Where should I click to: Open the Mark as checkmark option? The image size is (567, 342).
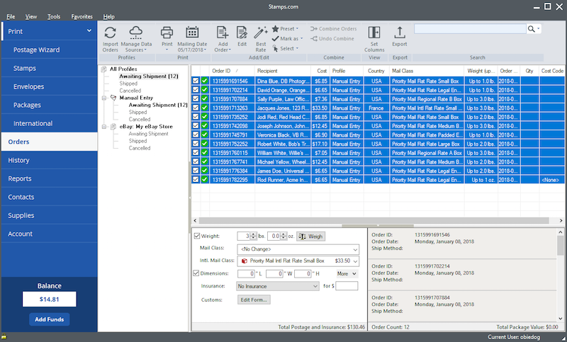288,39
